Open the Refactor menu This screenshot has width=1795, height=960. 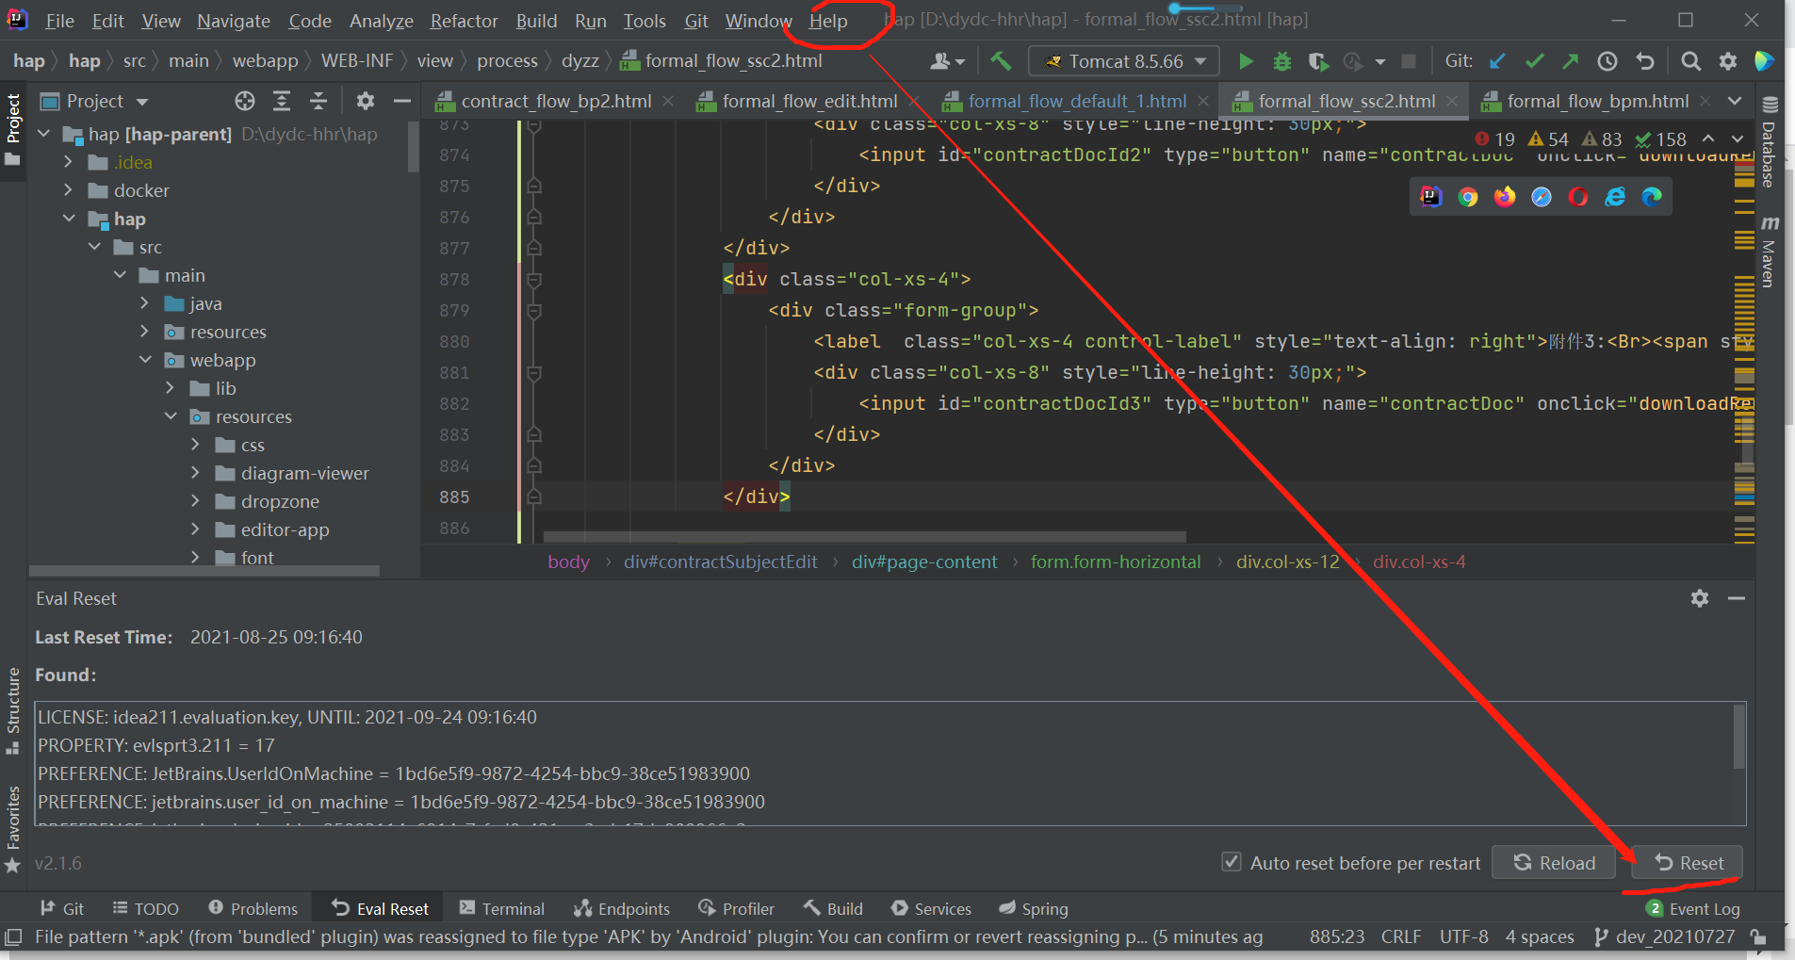[x=464, y=21]
